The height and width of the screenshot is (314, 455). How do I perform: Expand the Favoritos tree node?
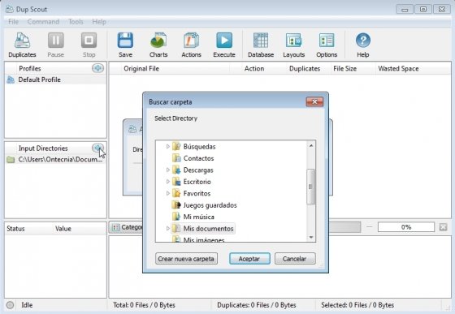[167, 193]
